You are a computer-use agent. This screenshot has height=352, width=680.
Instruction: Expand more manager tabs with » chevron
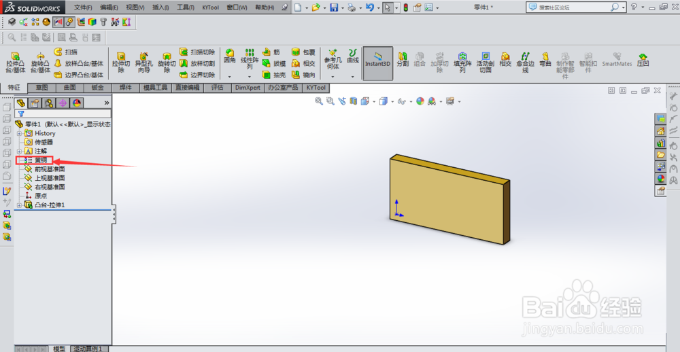[x=107, y=103]
